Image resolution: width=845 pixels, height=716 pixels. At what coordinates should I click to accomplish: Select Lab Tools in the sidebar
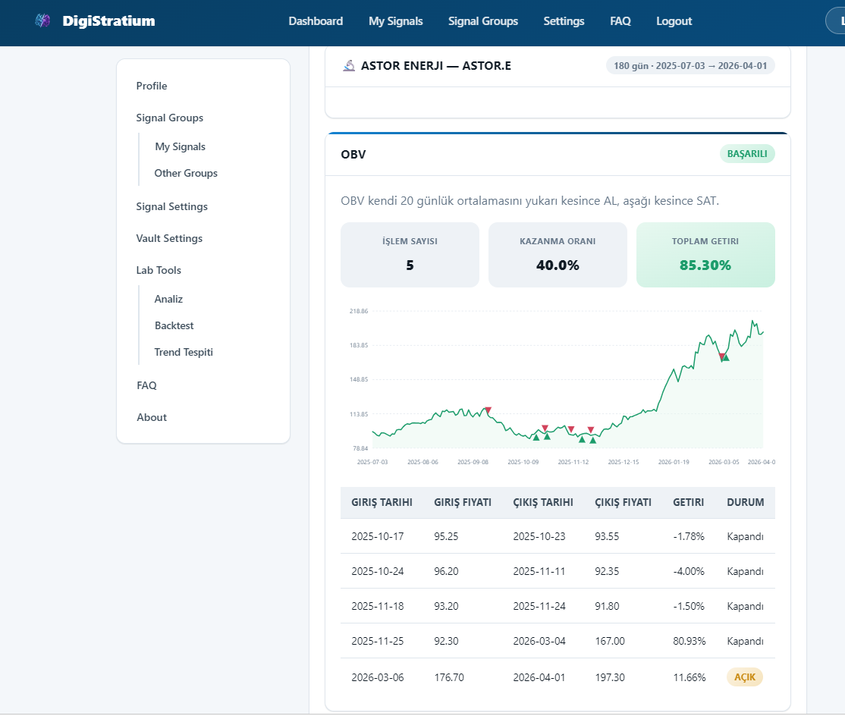click(159, 270)
